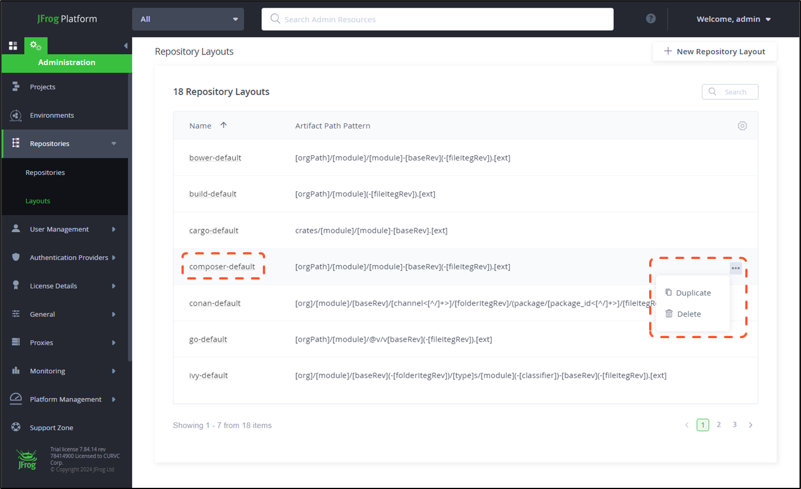Image resolution: width=801 pixels, height=489 pixels.
Task: Open the conan-default layout link
Action: pyautogui.click(x=214, y=303)
